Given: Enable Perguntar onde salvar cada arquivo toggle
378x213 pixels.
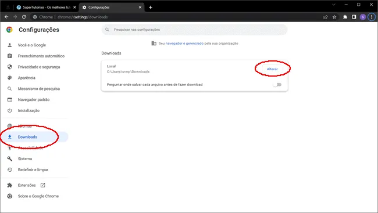Looking at the screenshot, I should click(x=277, y=85).
